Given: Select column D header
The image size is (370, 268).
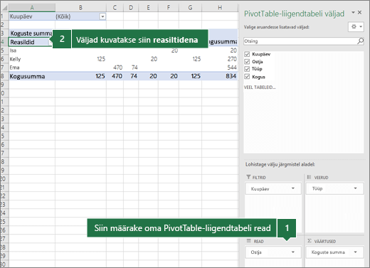Looking at the screenshot, I should point(131,8).
